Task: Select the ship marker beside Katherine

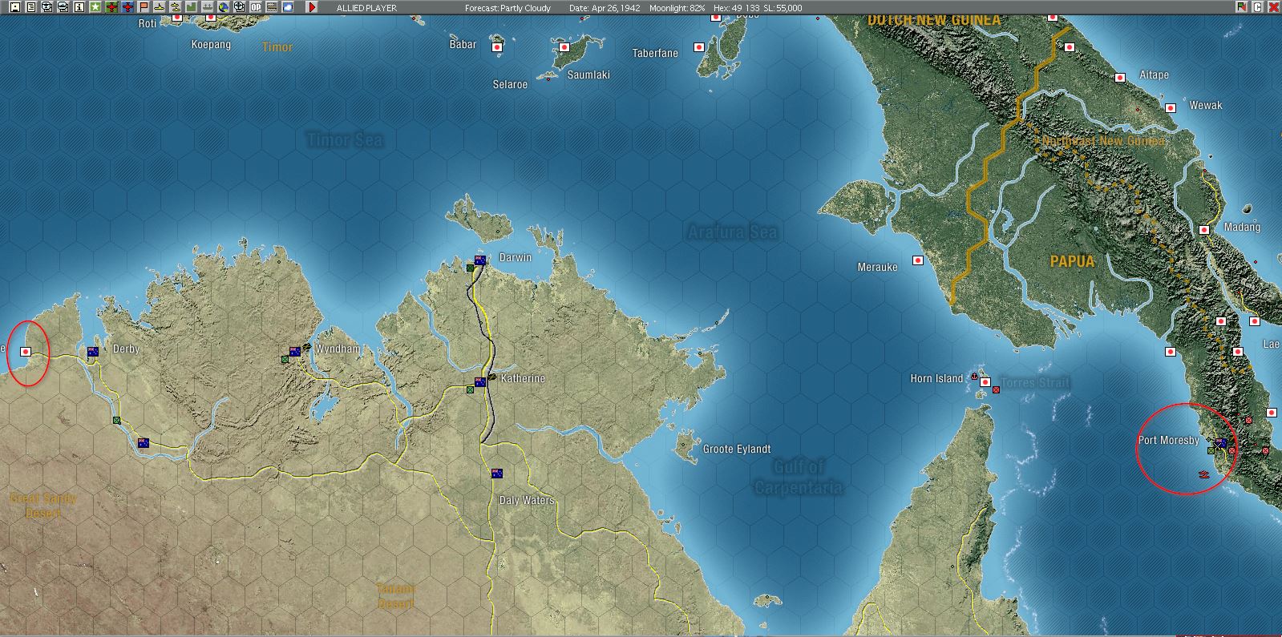Action: coord(491,376)
